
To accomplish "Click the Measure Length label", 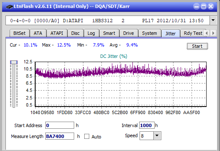I will point(27,136).
